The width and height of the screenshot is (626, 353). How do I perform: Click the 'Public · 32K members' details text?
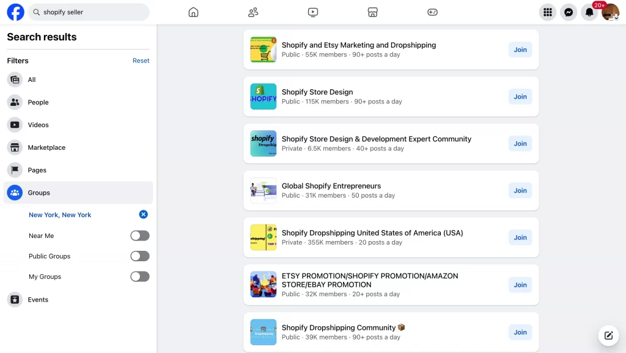click(x=341, y=294)
